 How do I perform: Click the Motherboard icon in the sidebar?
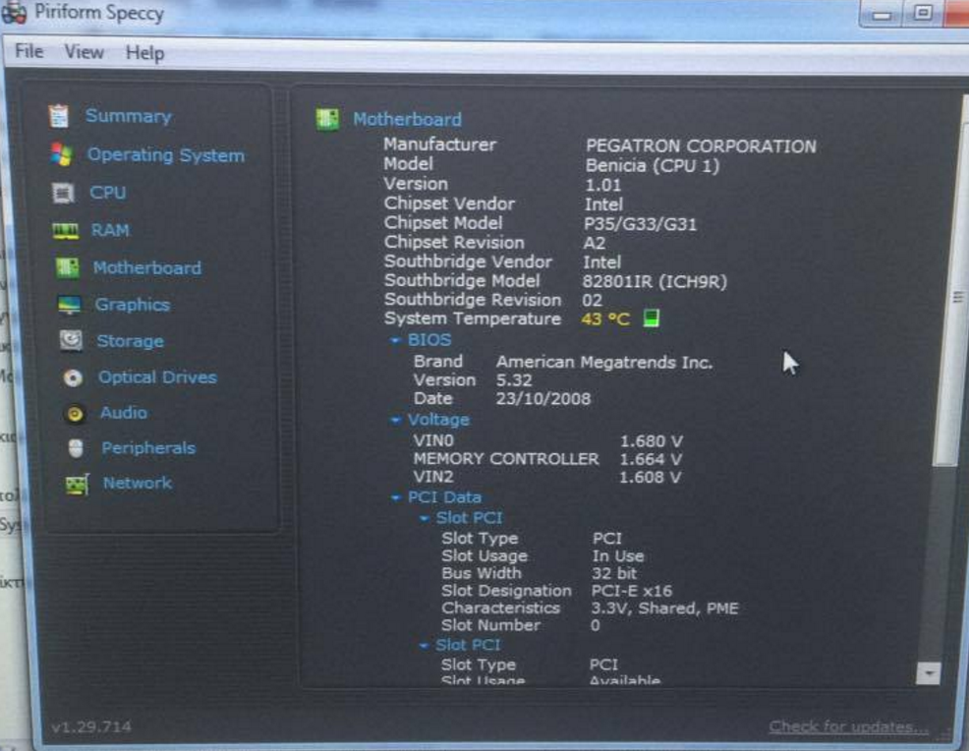(68, 268)
